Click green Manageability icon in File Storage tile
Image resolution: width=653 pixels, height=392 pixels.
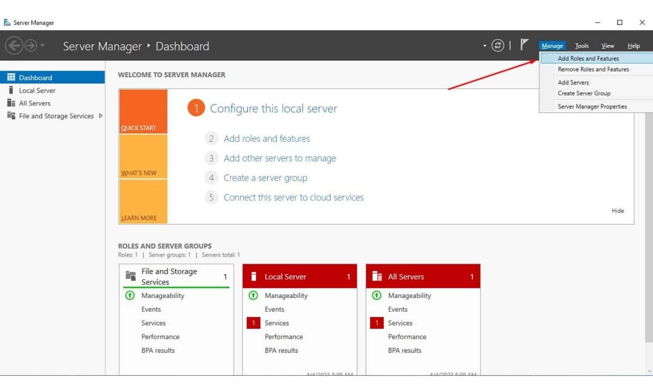130,295
